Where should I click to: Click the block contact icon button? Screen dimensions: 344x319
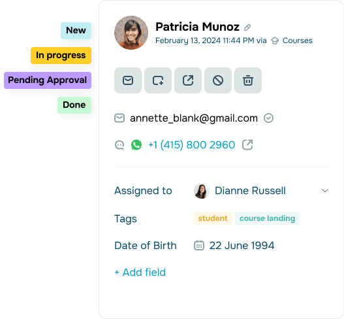(218, 80)
